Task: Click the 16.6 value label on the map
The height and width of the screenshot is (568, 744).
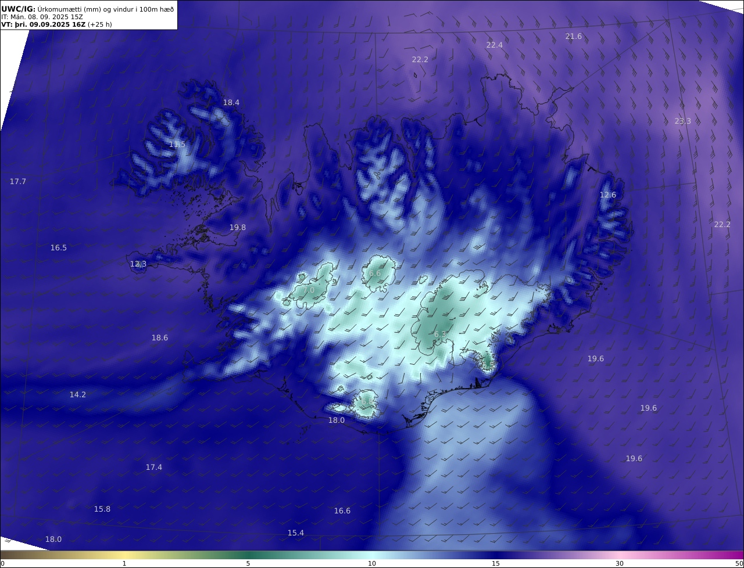Action: pos(342,511)
